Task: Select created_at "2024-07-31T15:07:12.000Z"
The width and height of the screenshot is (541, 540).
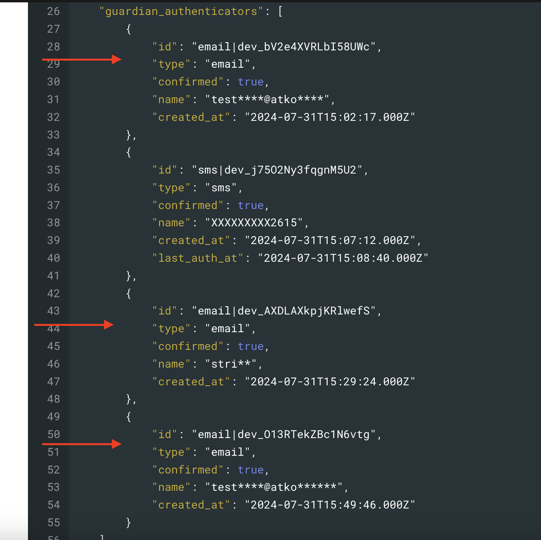Action: 330,240
